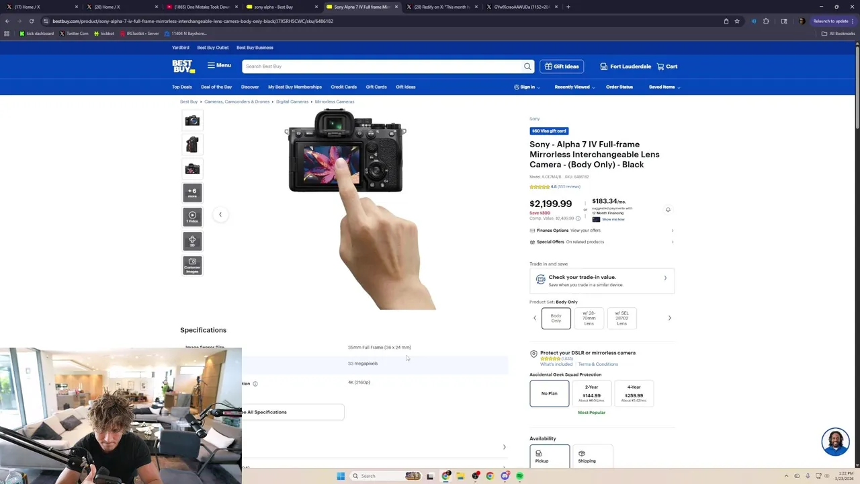This screenshot has width=860, height=484.
Task: Select w/ SEL 28702 Lens option
Action: tap(622, 318)
